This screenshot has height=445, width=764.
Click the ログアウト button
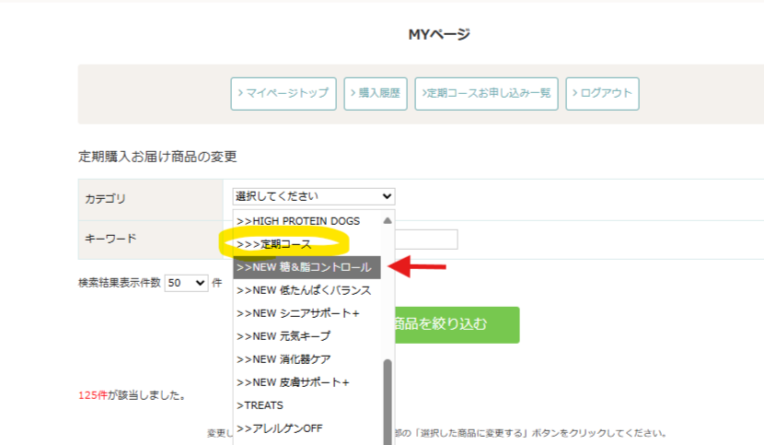pyautogui.click(x=602, y=93)
